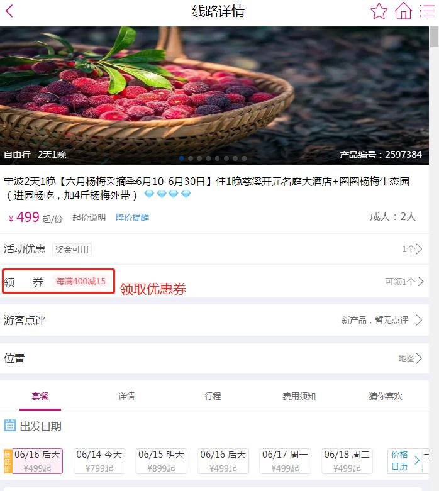Expand 活动优惠 row showing 1个
Screen dimensions: 439x491
pos(214,249)
